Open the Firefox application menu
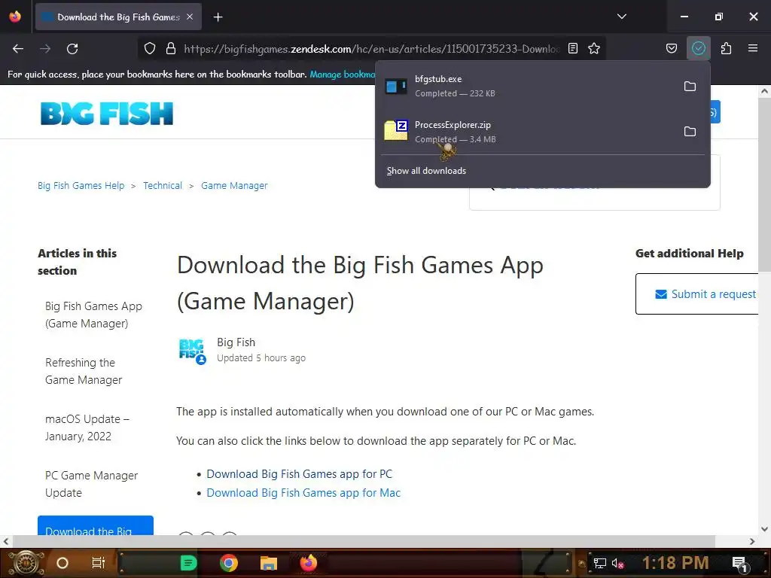Image resolution: width=771 pixels, height=578 pixels. point(753,48)
